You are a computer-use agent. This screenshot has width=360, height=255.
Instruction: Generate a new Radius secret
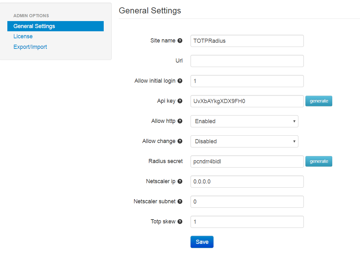coord(319,161)
